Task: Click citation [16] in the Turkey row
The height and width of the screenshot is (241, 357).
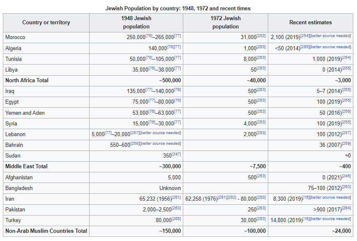Action: [x=306, y=219]
